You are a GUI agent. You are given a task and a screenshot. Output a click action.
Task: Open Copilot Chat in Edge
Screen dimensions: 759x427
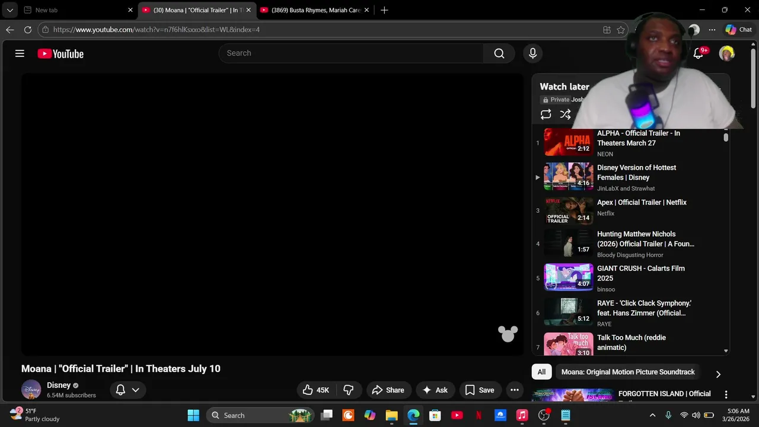point(739,30)
